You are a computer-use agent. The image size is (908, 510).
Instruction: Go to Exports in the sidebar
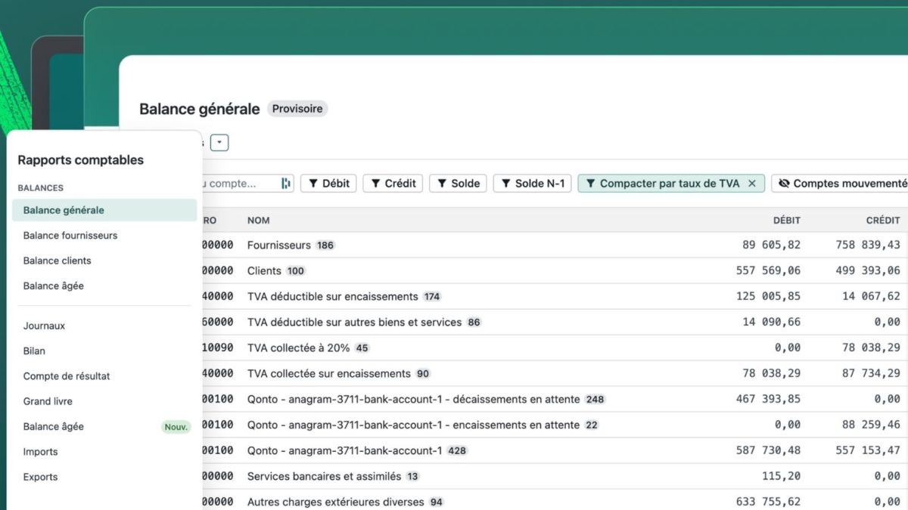pos(40,477)
